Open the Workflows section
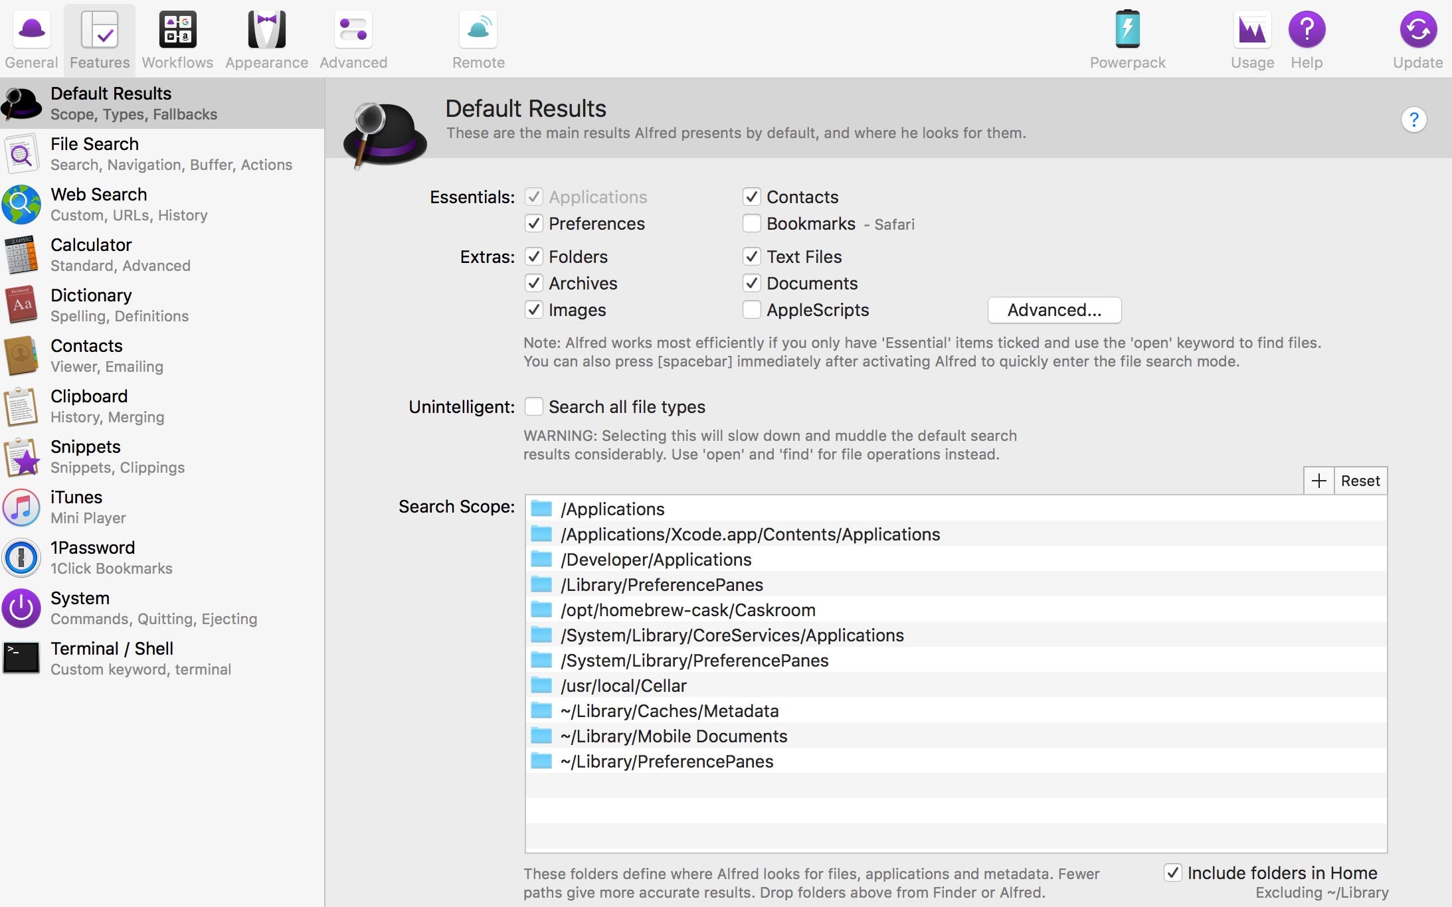Screen dimensions: 1452x907 (x=177, y=40)
